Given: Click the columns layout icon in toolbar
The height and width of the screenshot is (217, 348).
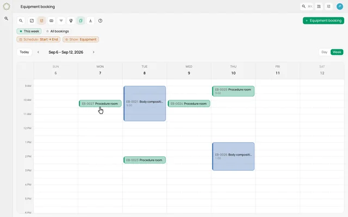Looking at the screenshot, I should (51, 21).
